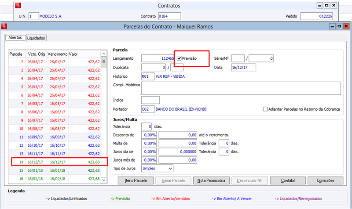
Task: Select the Abertos tab
Action: (15, 37)
